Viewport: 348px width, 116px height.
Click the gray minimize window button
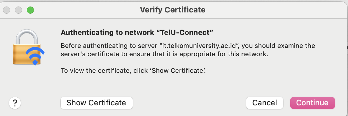18,10
